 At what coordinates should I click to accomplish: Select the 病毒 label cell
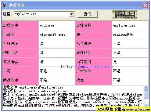point(93,80)
